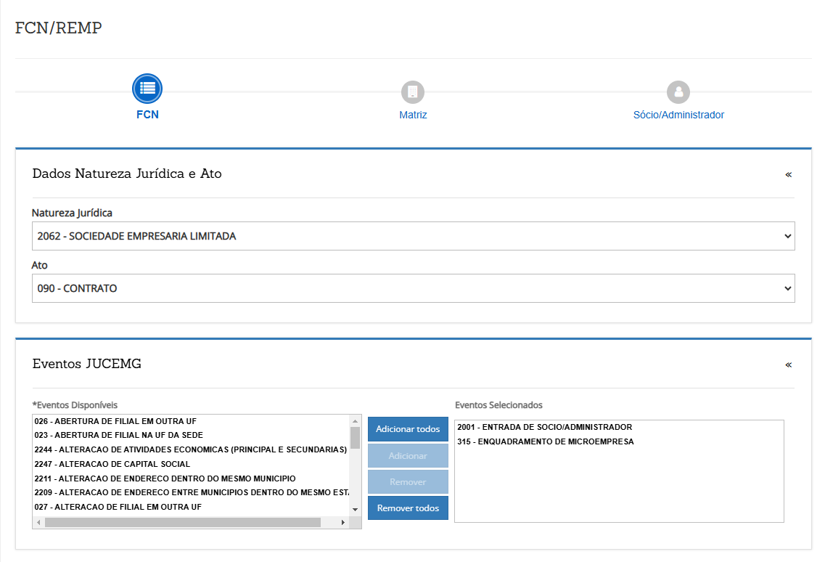Viewport: 825px width, 562px height.
Task: Click the Remover button
Action: click(x=408, y=482)
